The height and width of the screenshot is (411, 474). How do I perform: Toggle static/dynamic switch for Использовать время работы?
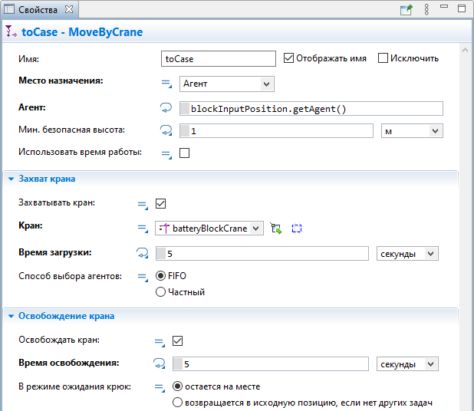(x=166, y=154)
